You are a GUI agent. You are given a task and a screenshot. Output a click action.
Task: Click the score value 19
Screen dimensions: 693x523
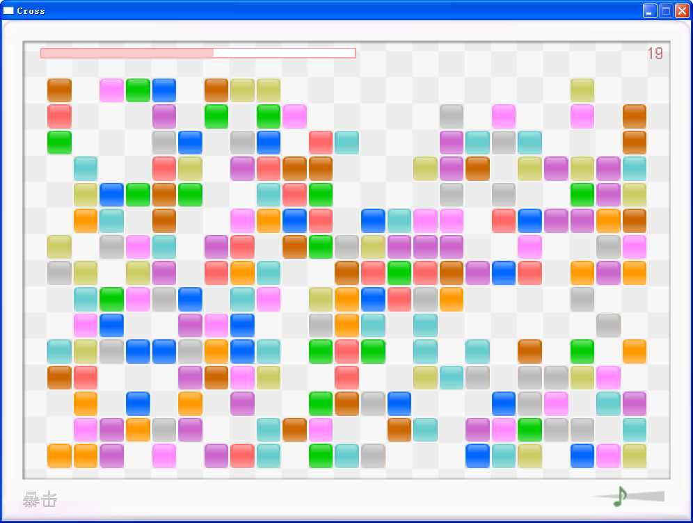point(655,54)
